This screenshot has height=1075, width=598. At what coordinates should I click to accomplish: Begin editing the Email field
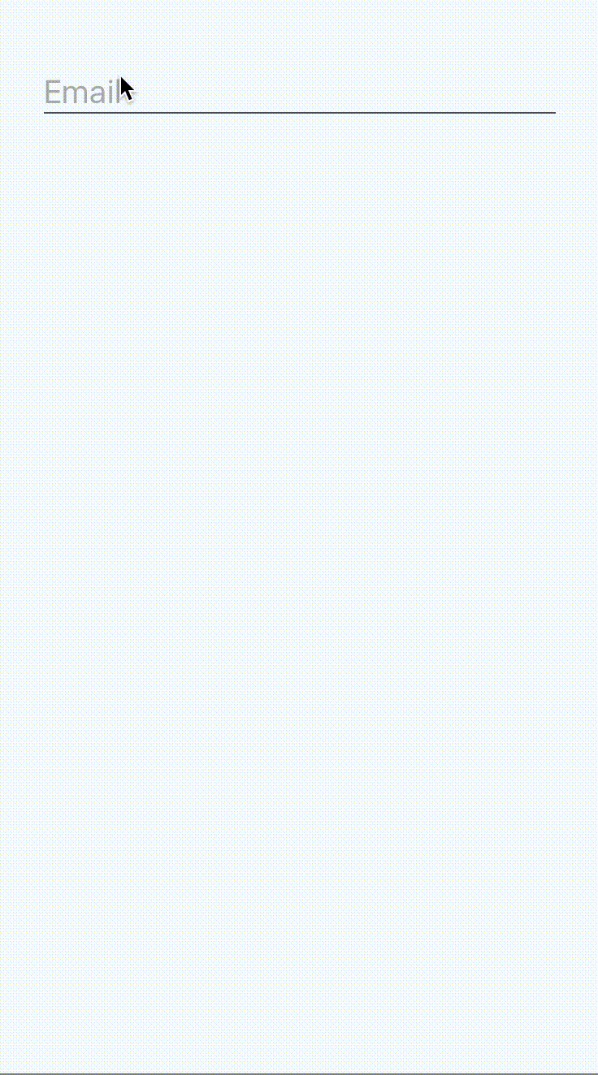coord(299,93)
